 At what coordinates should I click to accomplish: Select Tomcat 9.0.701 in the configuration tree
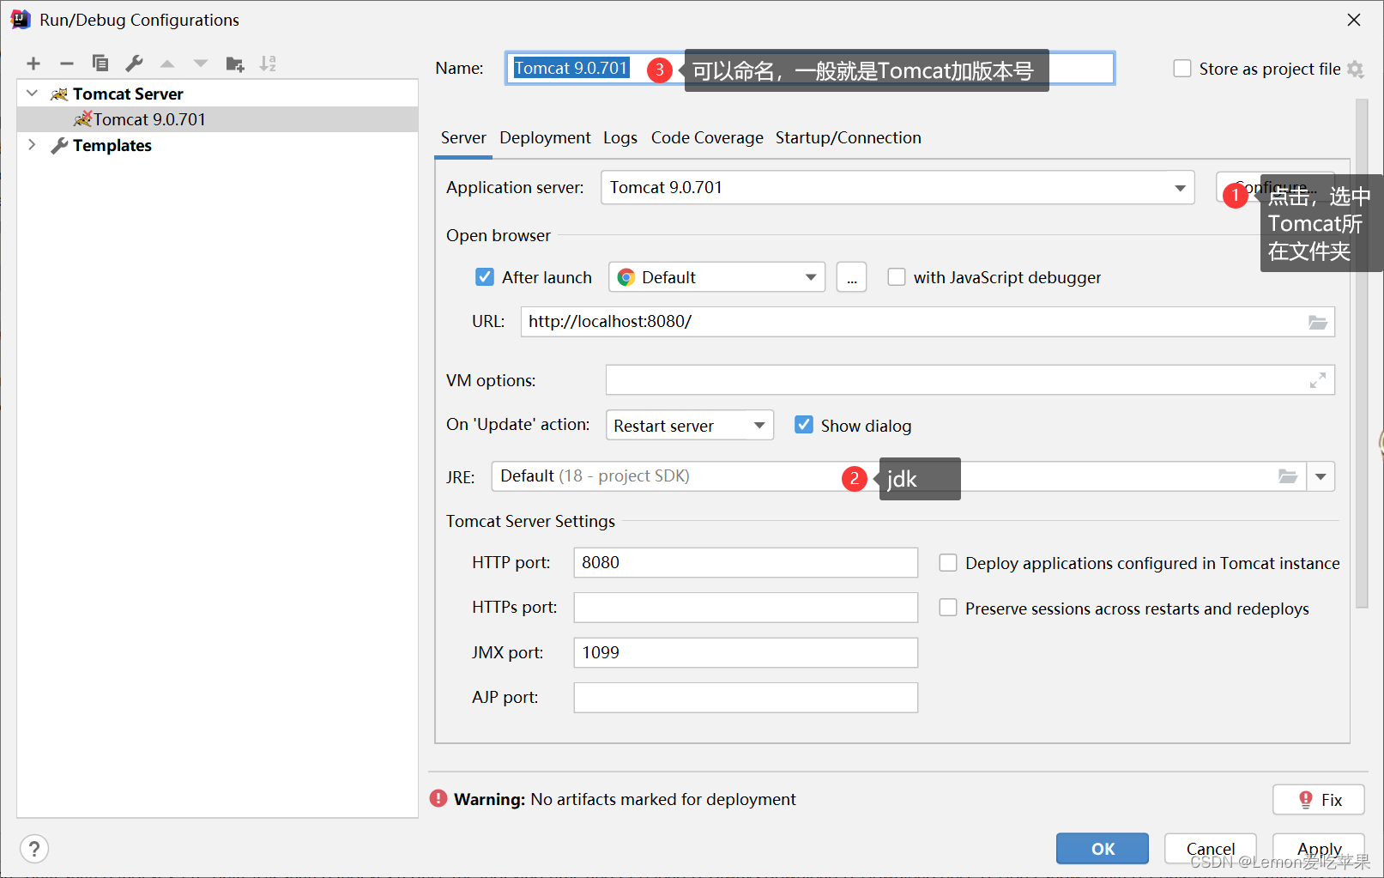coord(217,119)
